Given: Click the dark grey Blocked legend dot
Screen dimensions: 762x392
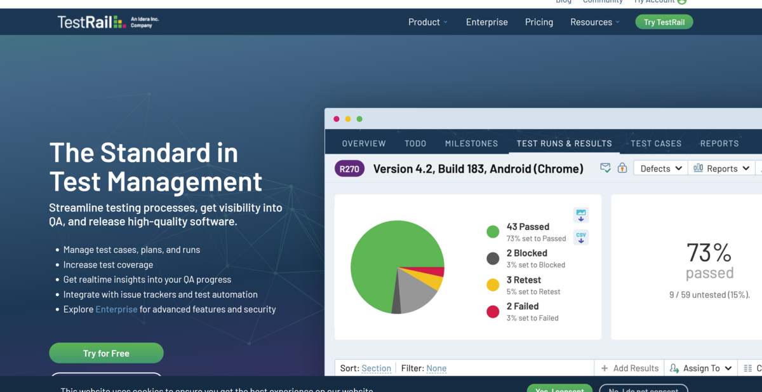Looking at the screenshot, I should (x=493, y=259).
